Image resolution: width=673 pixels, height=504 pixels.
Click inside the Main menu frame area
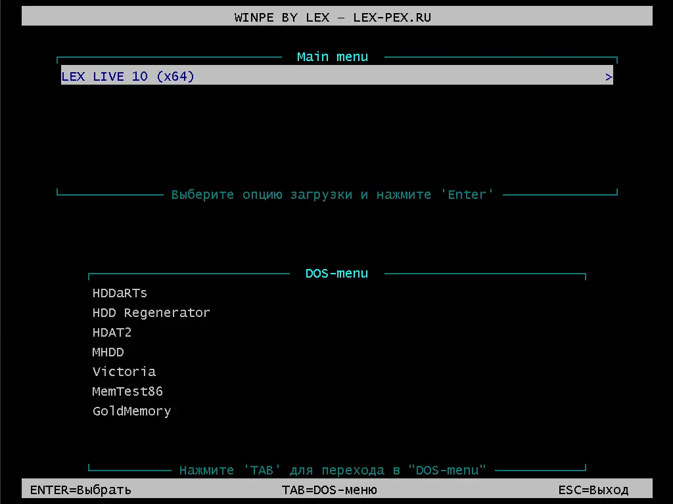tap(336, 131)
